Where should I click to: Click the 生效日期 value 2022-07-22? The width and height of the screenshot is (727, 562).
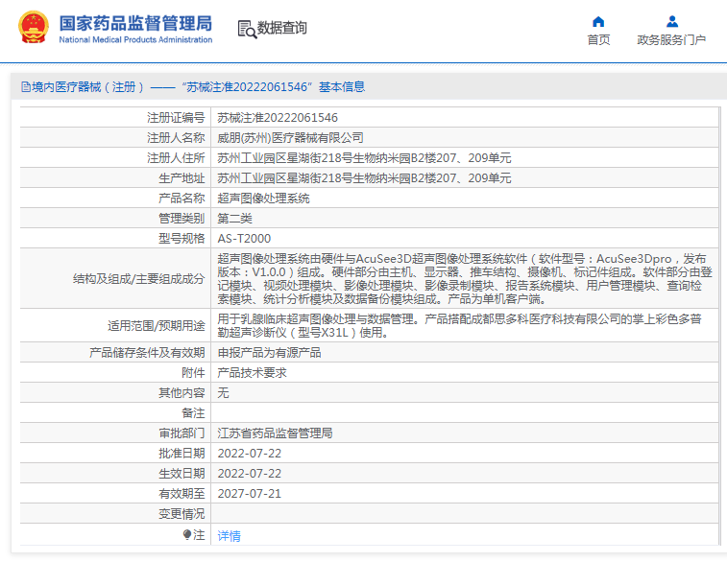pyautogui.click(x=250, y=473)
